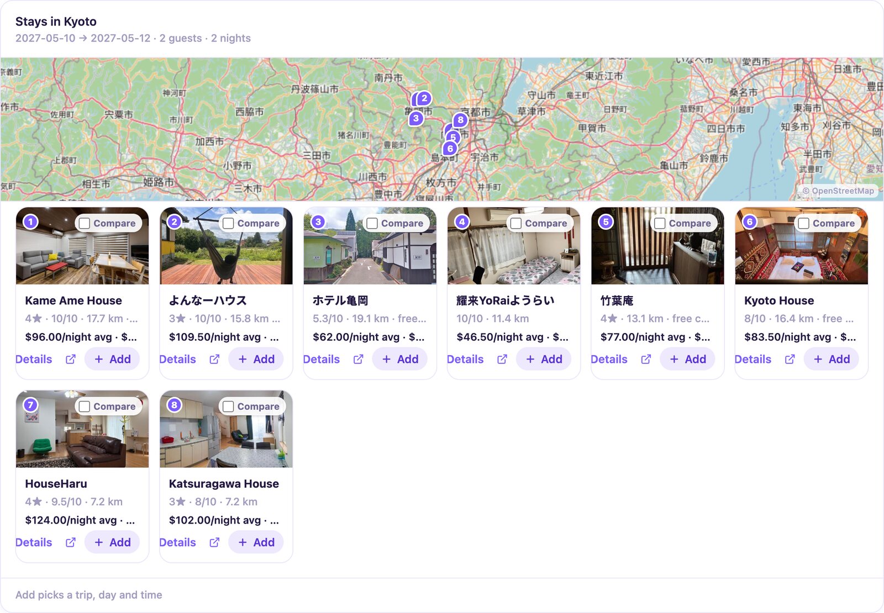
Task: Open external link icon for よんなーハウス
Action: [214, 360]
